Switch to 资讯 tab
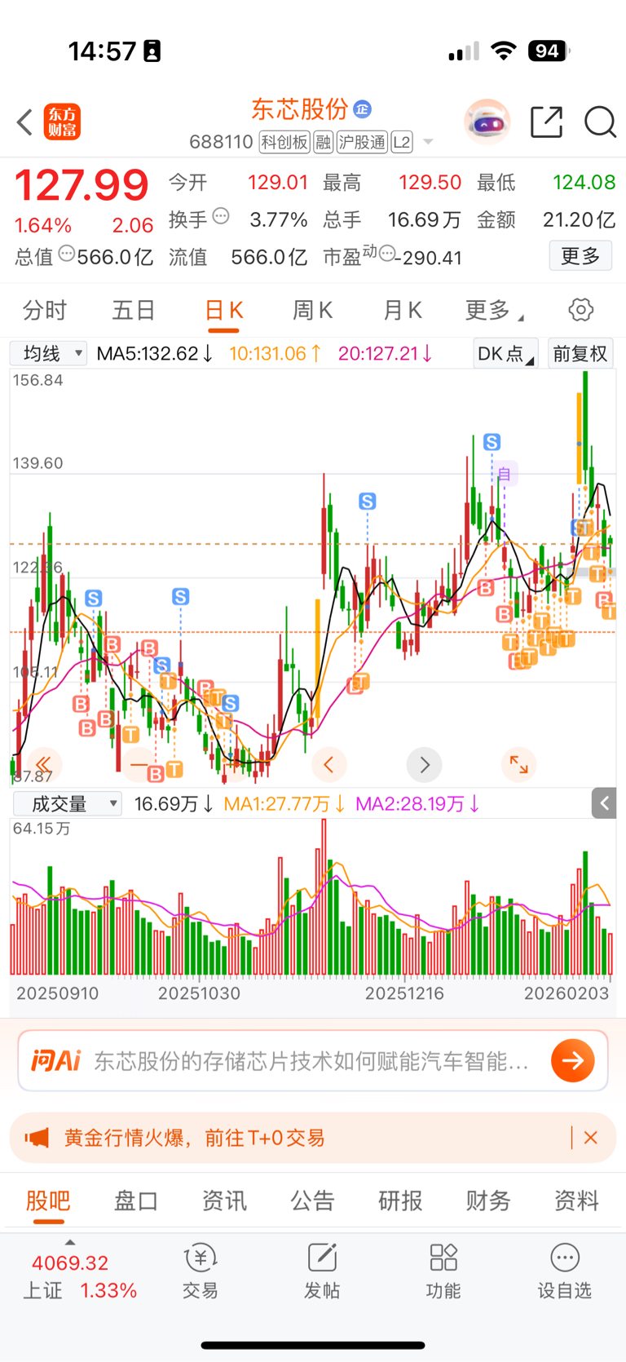Screen dimensions: 626x1362 coord(224,1201)
